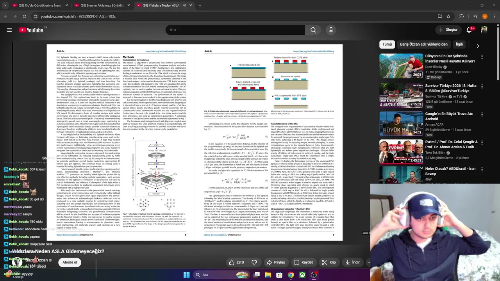This screenshot has width=500, height=281.
Task: Open the Bariş Özcan channel name
Action: (37, 260)
